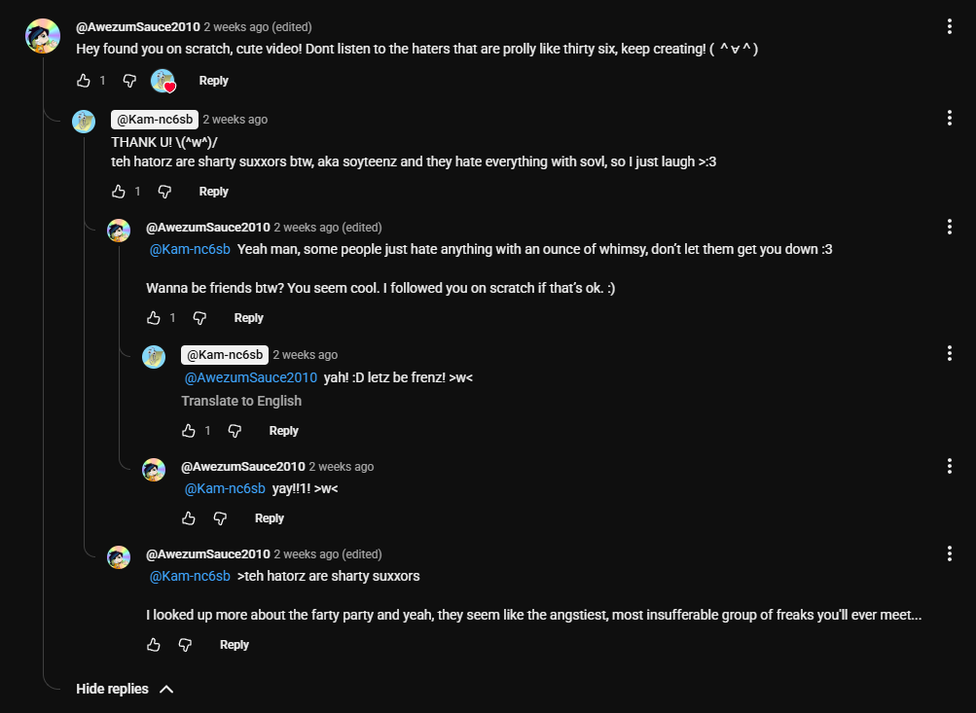Open the highlighted @Kam-nc6sb channel name badge
This screenshot has height=713, width=976.
click(155, 120)
